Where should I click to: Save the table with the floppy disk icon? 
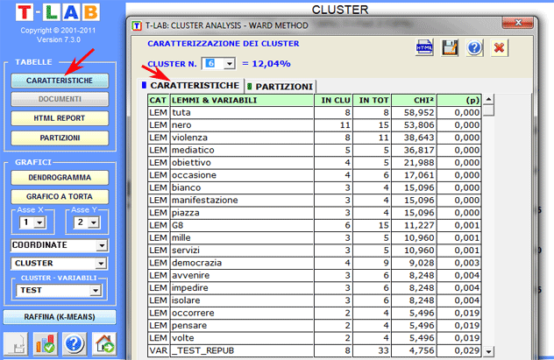[x=450, y=47]
